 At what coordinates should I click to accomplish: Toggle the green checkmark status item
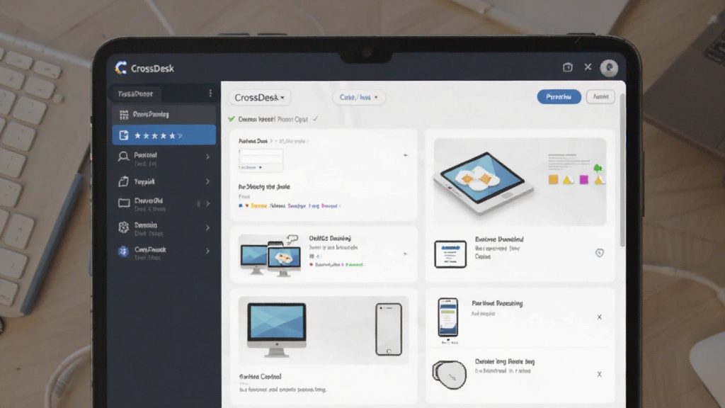click(232, 119)
